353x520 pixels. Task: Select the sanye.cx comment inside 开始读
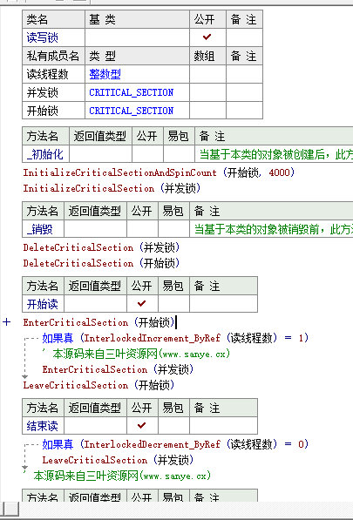[137, 354]
